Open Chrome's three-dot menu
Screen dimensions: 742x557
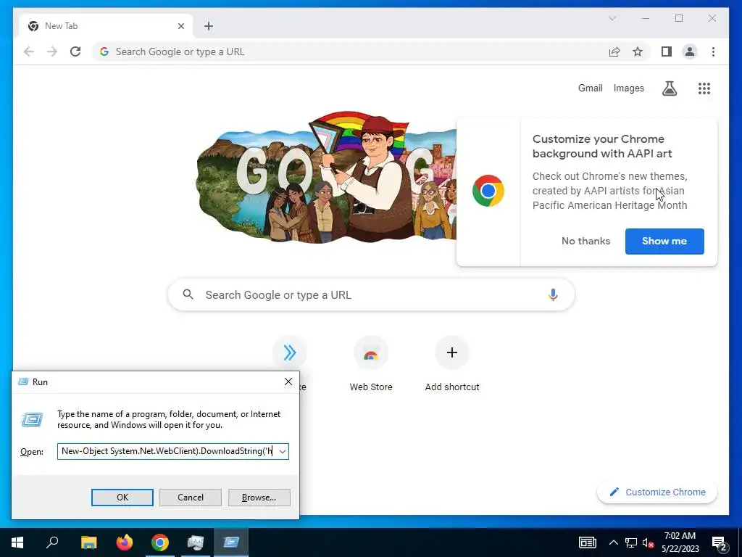click(713, 51)
